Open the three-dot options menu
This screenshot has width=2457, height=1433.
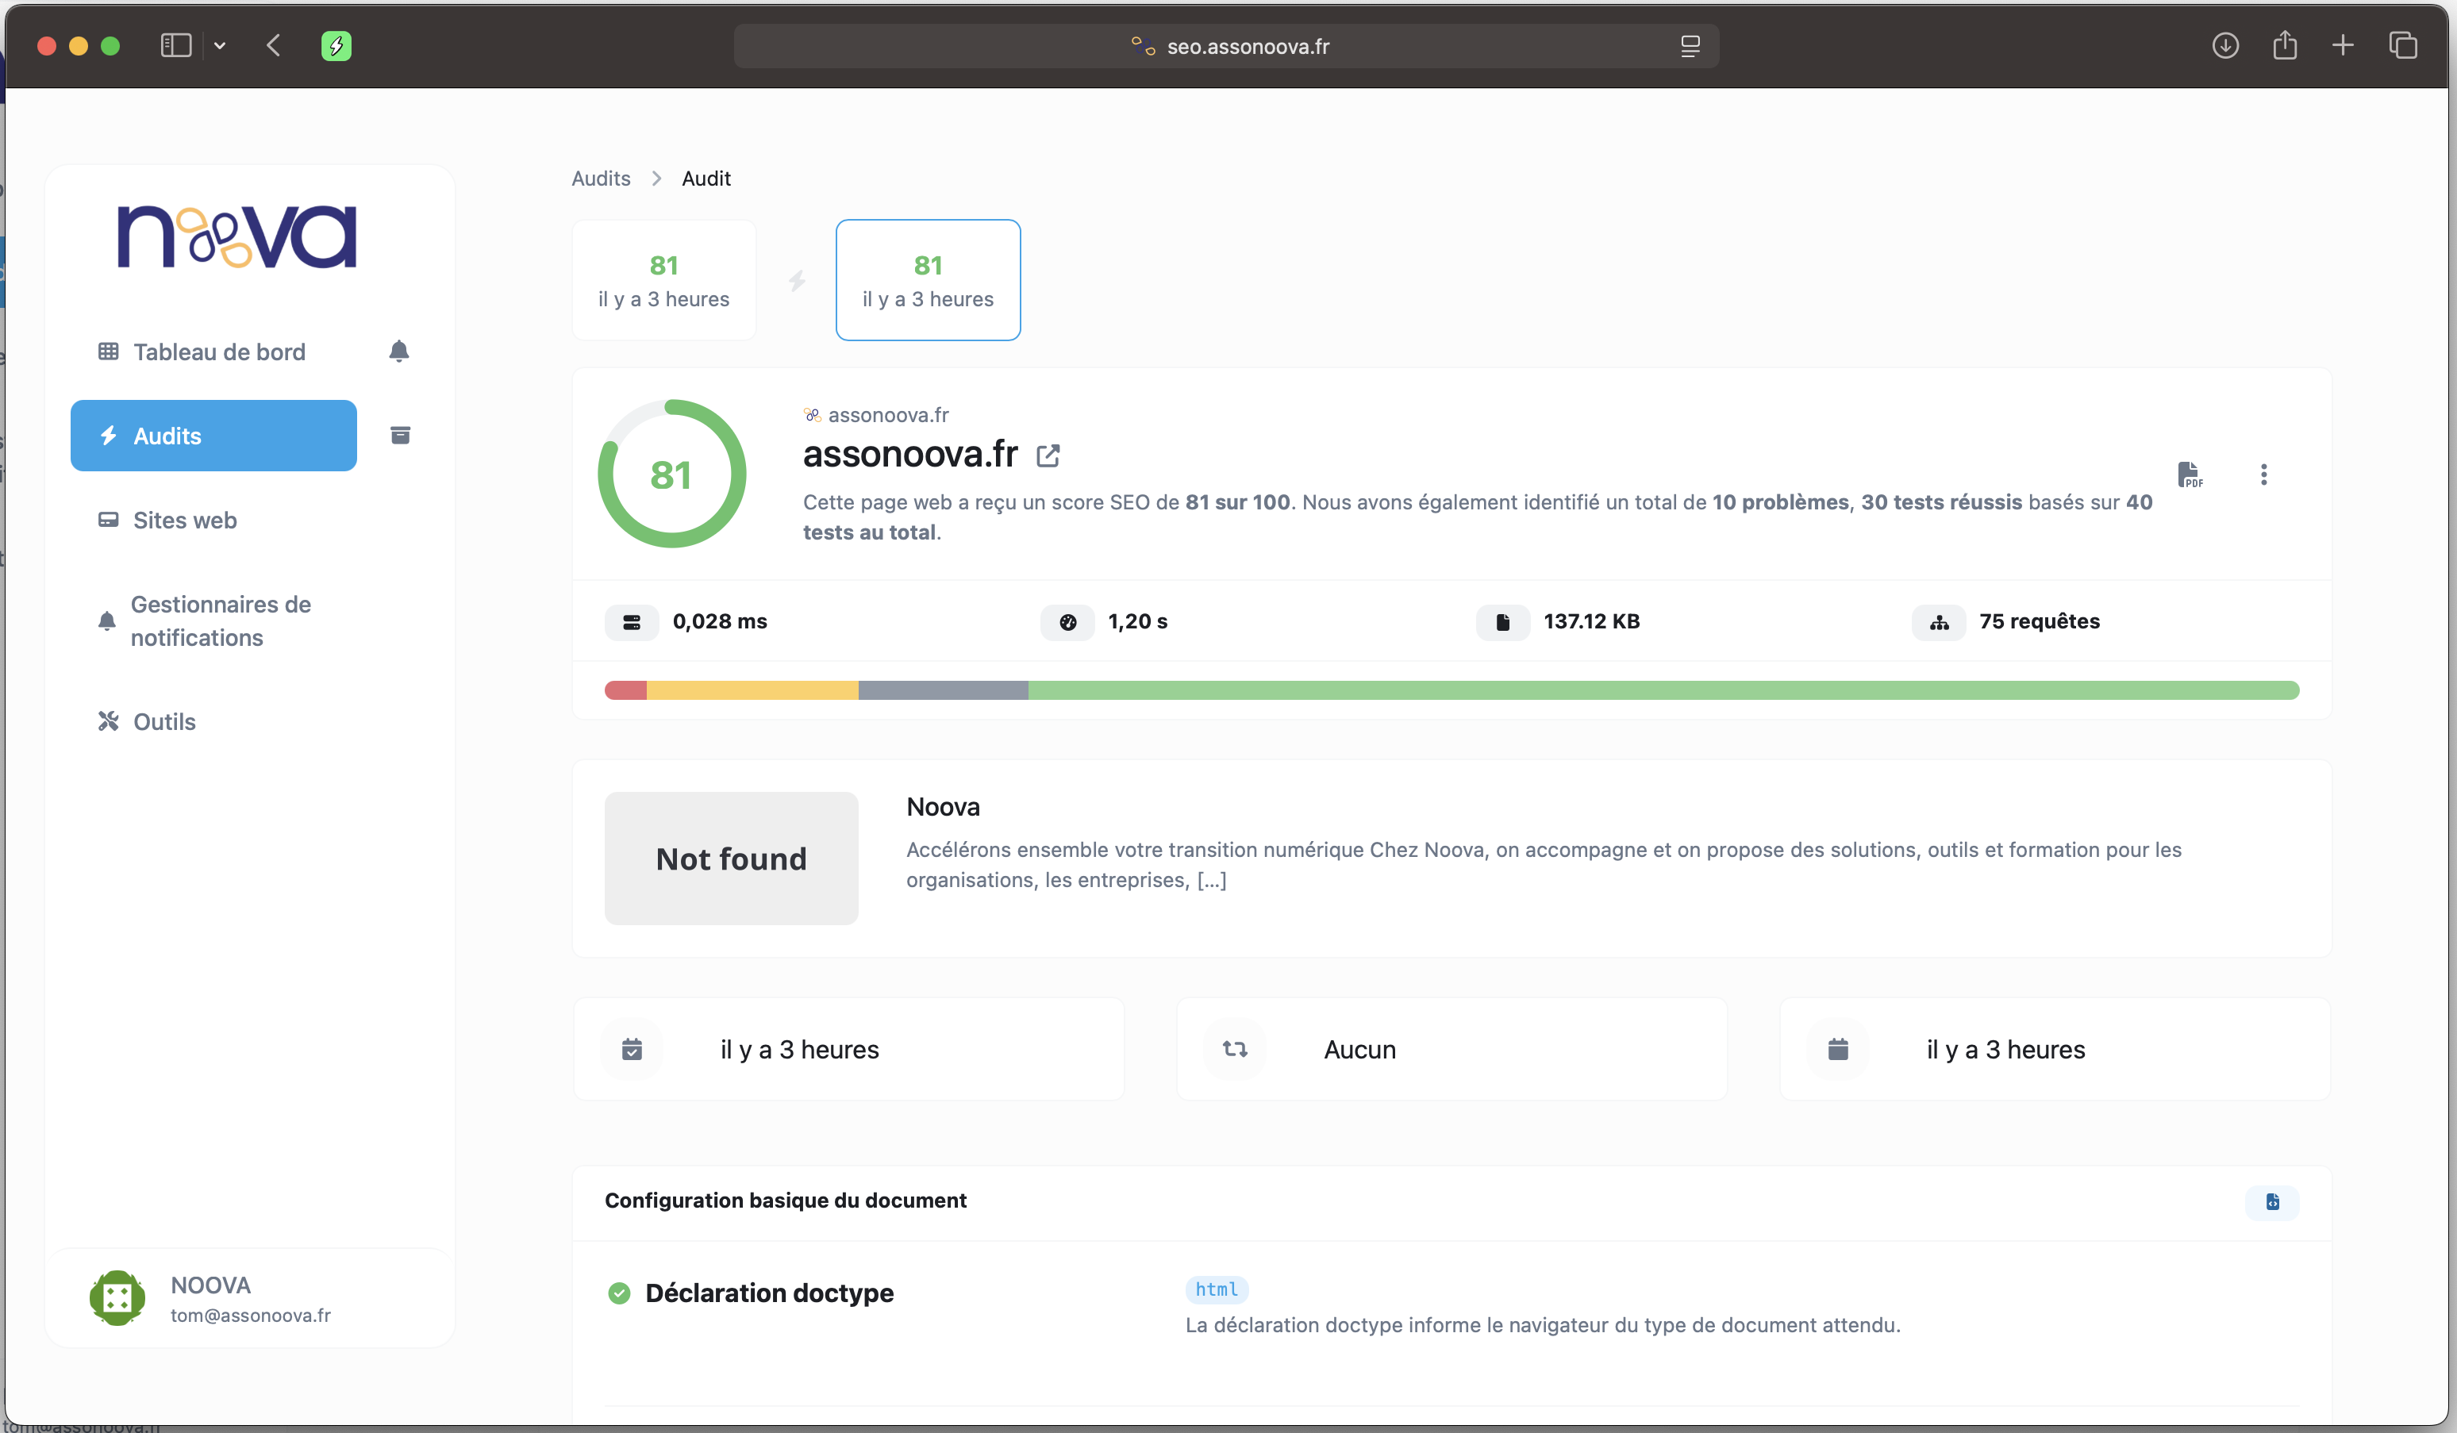pos(2263,474)
